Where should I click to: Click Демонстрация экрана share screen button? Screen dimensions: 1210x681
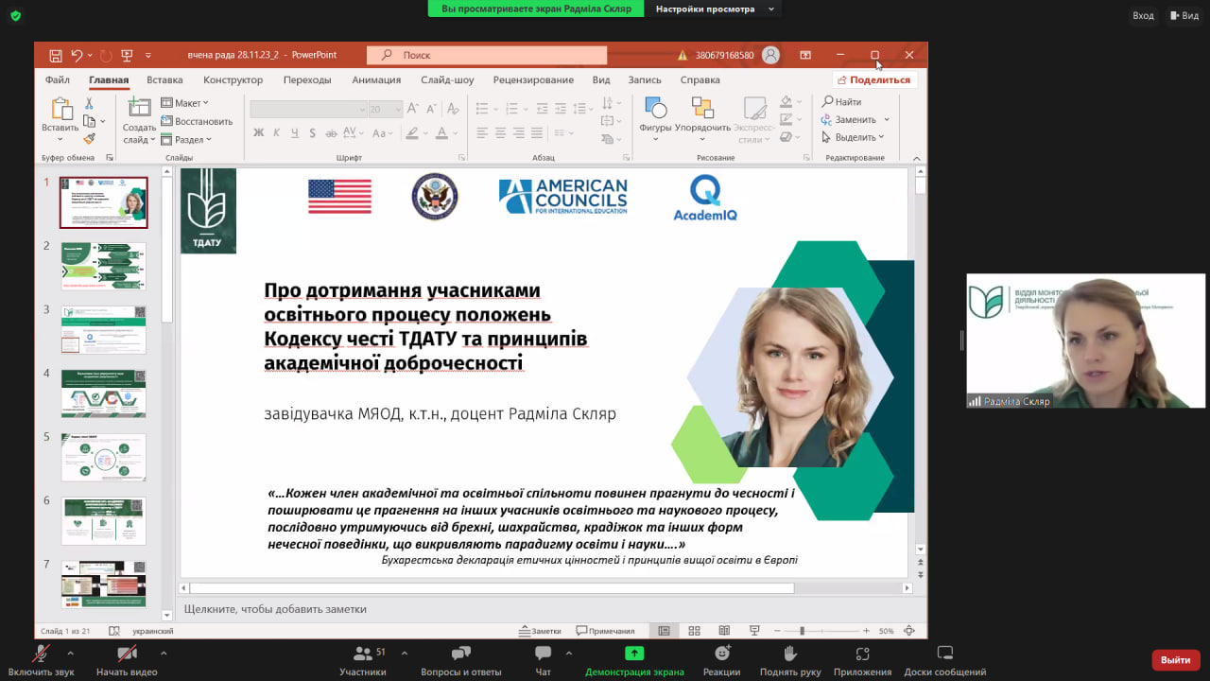click(x=634, y=659)
